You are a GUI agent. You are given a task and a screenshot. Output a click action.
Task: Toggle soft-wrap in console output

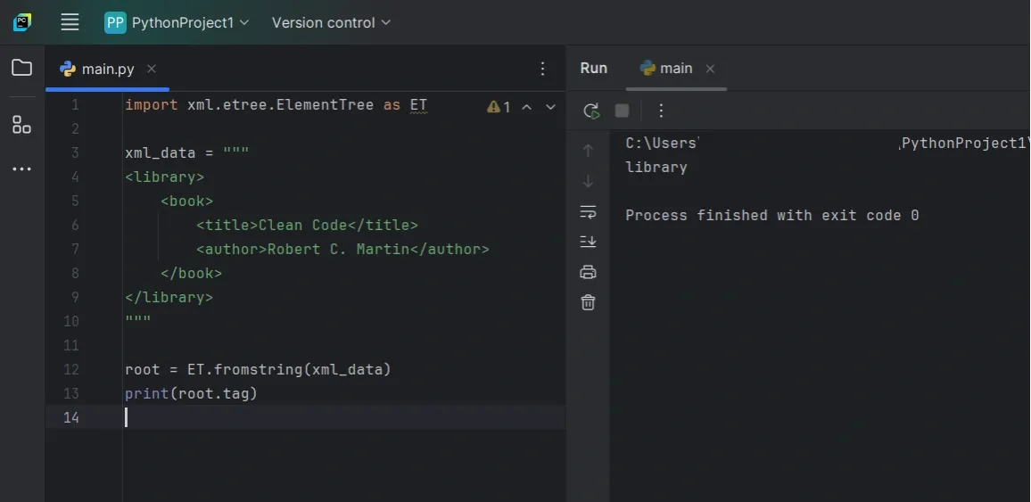click(x=589, y=211)
